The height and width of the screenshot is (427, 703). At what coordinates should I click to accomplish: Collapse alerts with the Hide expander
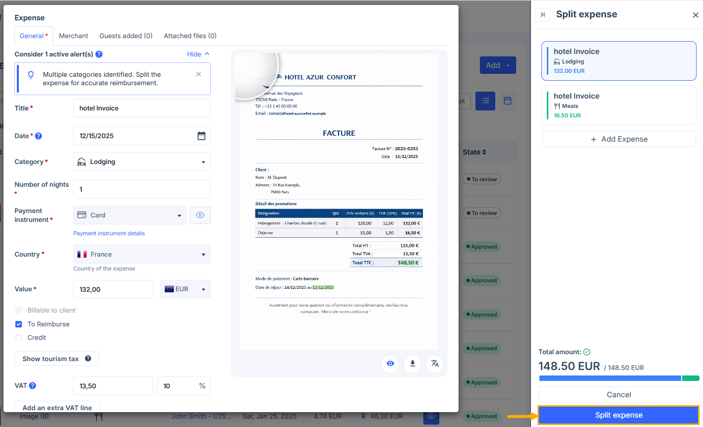(198, 54)
